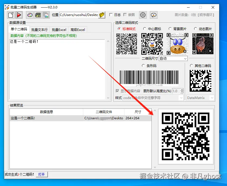Image resolution: width=227 pixels, height=186 pixels.
Task: Click the 位置 output path field
Action: pos(79,15)
